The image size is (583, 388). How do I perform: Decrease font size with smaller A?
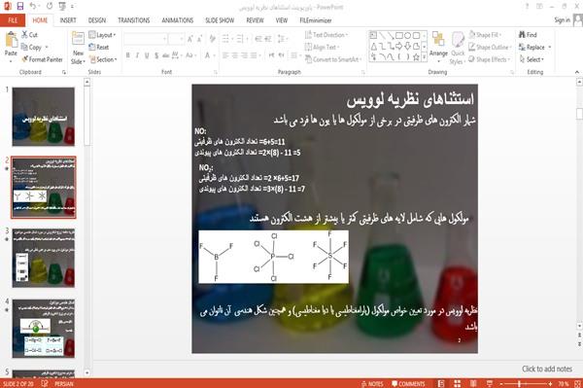[199, 38]
